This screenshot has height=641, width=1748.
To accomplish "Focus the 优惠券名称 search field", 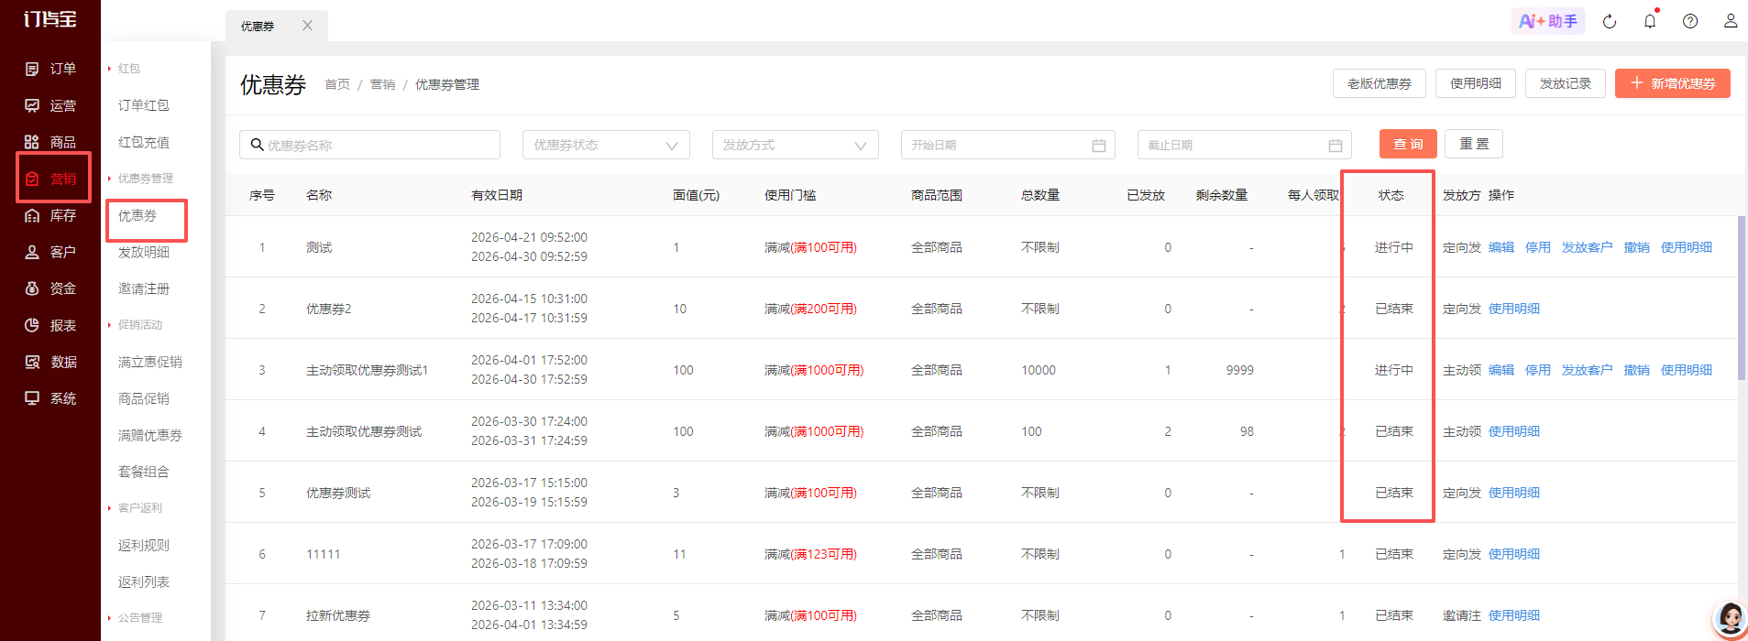I will tap(369, 145).
